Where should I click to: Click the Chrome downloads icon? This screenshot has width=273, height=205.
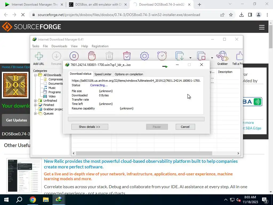click(241, 15)
